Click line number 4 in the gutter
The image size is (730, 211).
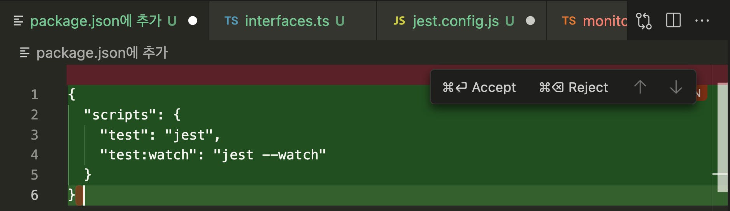point(35,155)
